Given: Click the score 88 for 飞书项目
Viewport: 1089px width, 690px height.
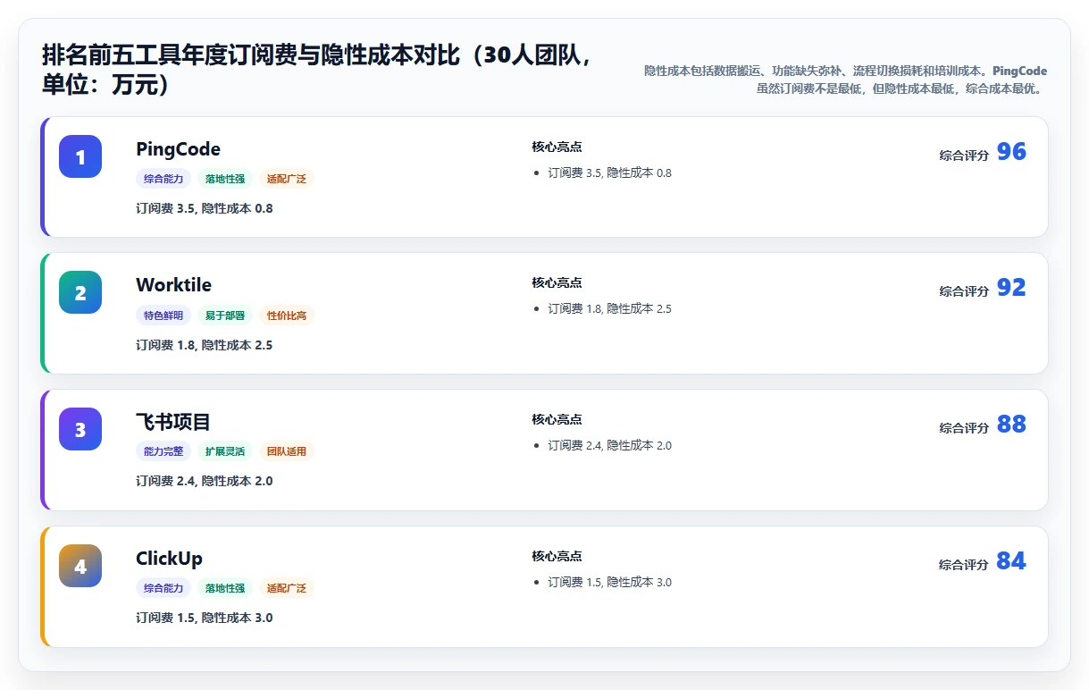Looking at the screenshot, I should (x=1011, y=425).
